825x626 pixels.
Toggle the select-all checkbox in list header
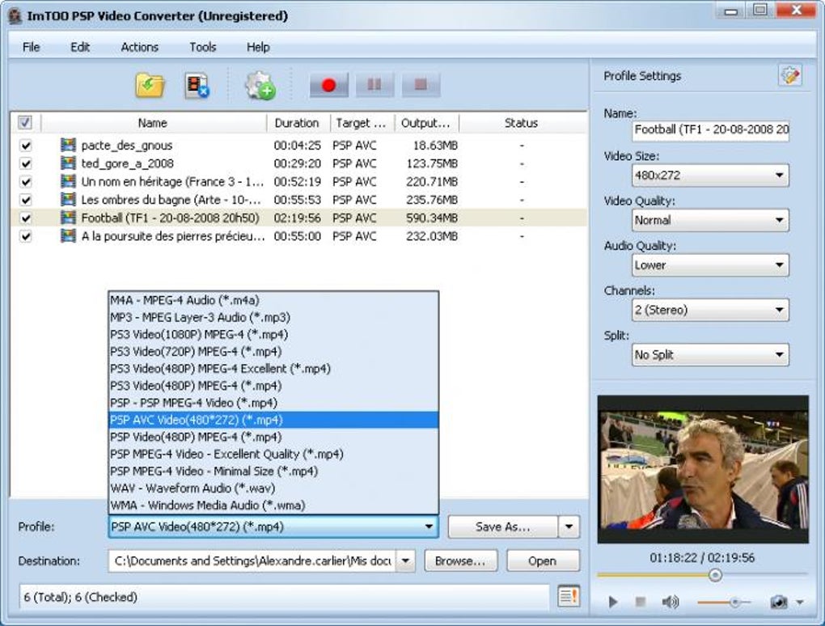(25, 123)
